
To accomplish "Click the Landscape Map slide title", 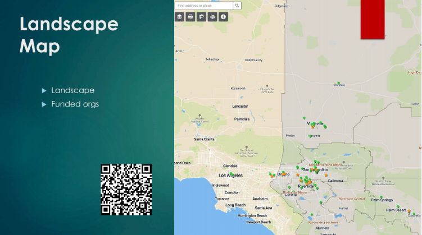I will click(x=69, y=35).
